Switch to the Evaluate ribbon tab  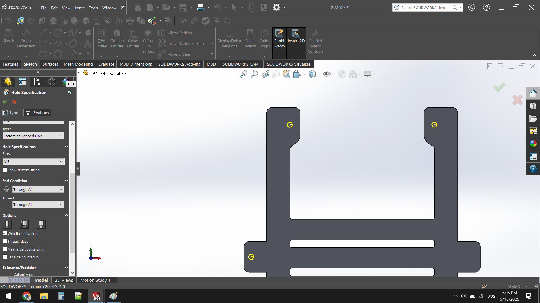coord(106,64)
